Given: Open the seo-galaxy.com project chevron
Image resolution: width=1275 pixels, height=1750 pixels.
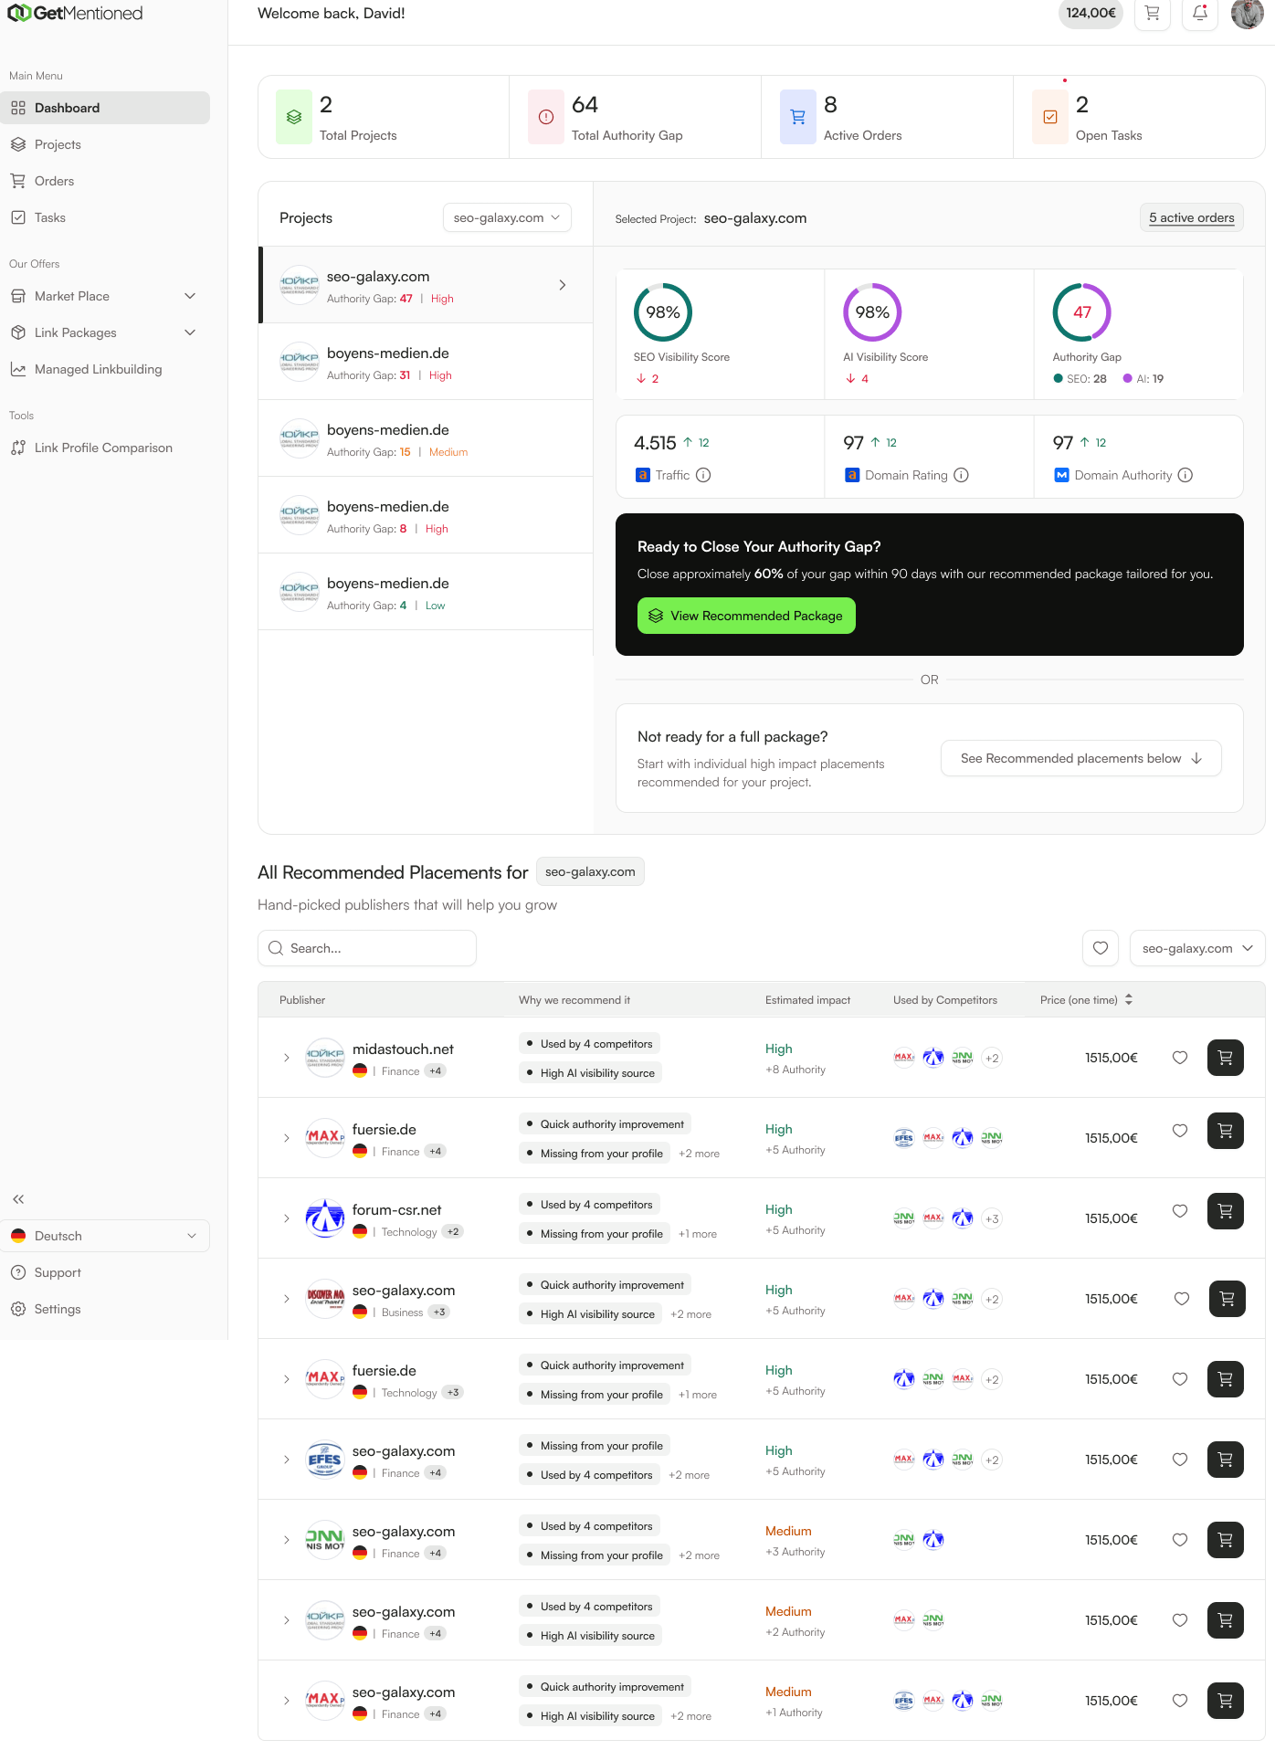Looking at the screenshot, I should click(x=563, y=285).
